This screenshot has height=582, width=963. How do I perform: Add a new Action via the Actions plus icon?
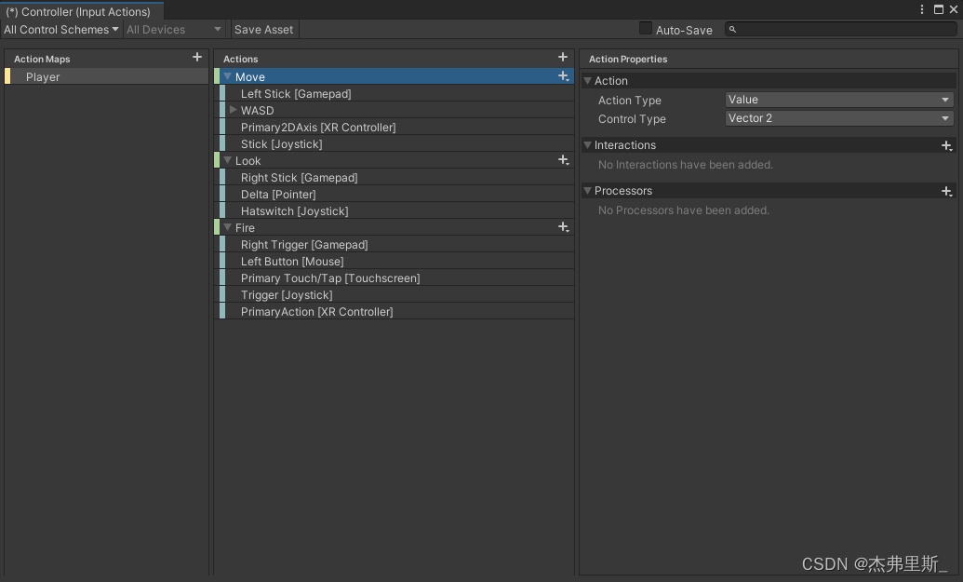click(563, 57)
